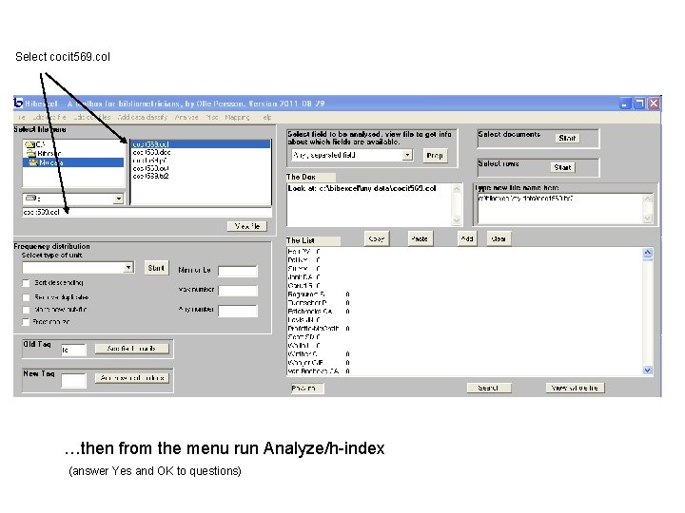The image size is (685, 513).
Task: Enable the Remove duplicates checkbox
Action: click(x=27, y=297)
